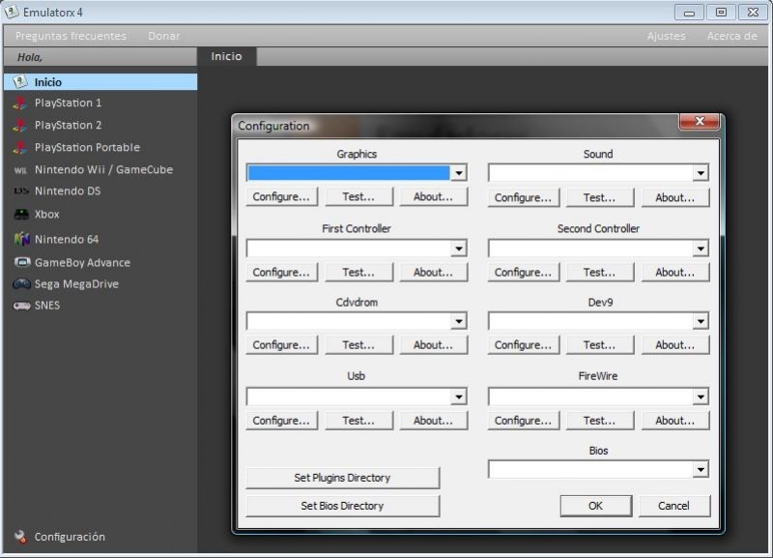Click the GameBoy Advance console icon
773x558 pixels.
click(x=21, y=262)
